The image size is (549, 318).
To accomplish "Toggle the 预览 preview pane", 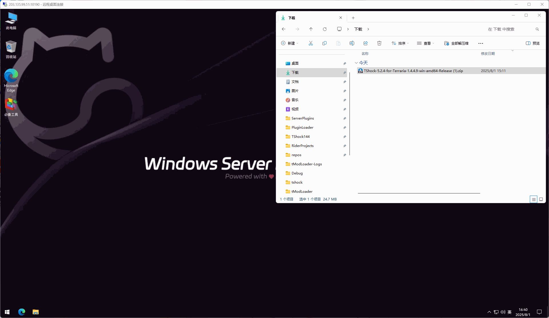I will (x=533, y=43).
